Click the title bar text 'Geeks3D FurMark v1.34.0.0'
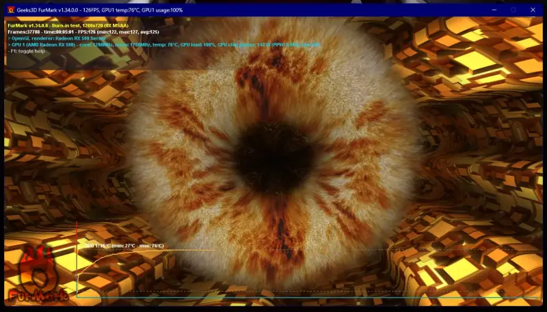 click(x=47, y=10)
